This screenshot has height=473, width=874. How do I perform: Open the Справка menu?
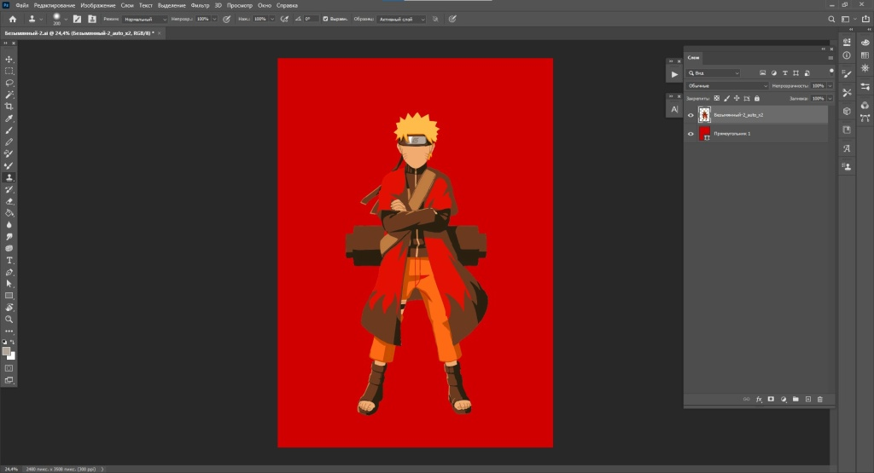point(287,6)
